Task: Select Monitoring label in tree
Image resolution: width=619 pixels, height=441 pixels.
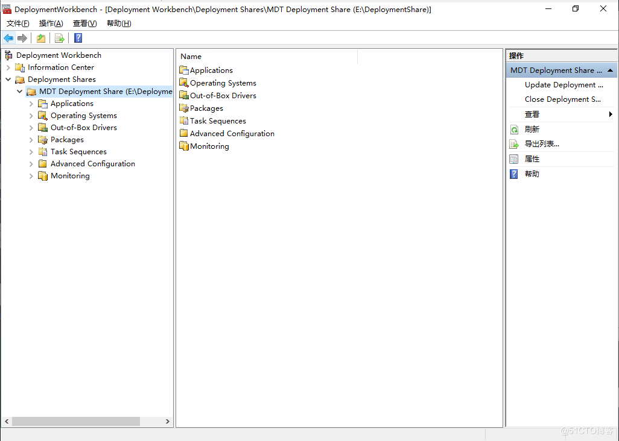Action: tap(70, 176)
